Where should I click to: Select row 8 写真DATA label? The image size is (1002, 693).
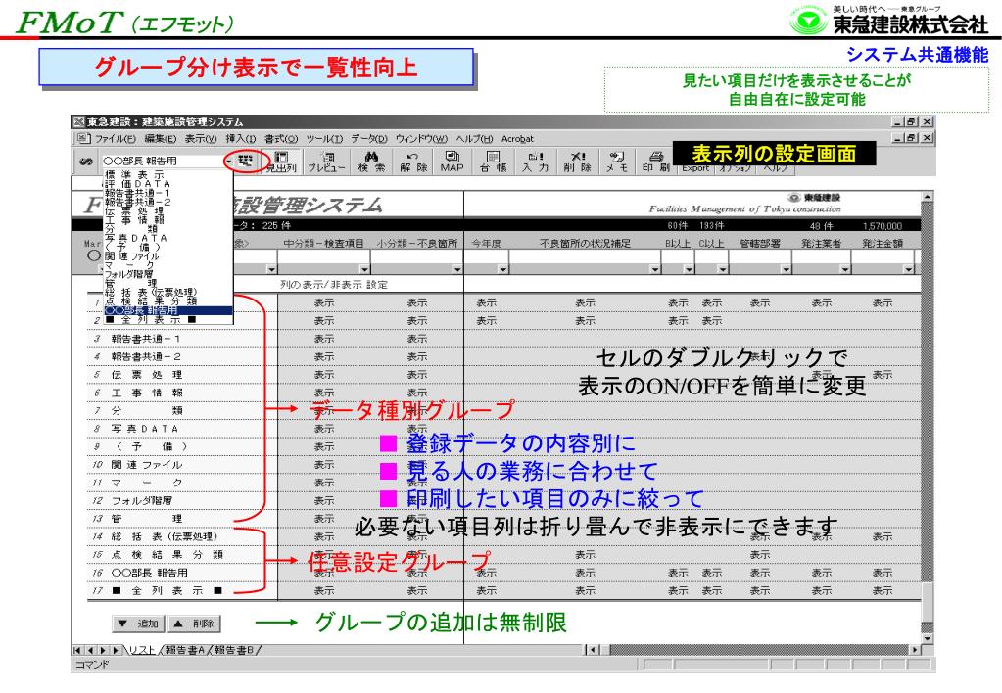pyautogui.click(x=144, y=429)
